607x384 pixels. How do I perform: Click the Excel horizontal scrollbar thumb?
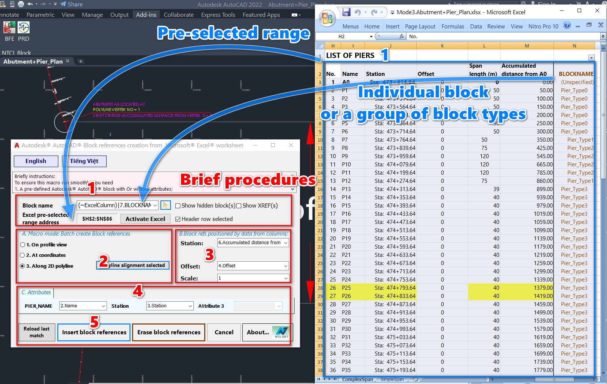click(554, 379)
